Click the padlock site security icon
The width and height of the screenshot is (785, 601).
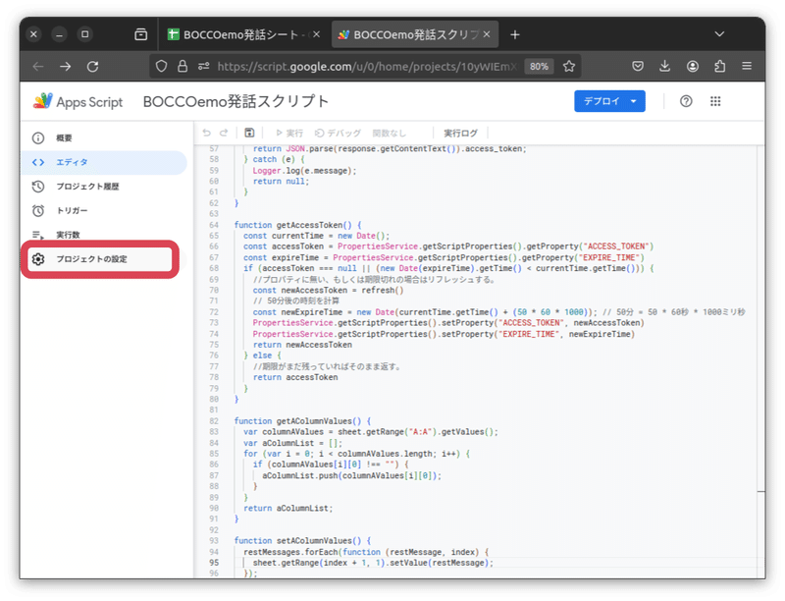pyautogui.click(x=183, y=66)
